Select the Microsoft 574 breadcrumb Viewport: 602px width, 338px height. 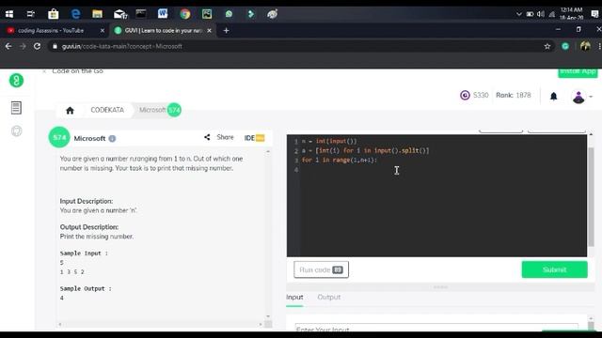tap(160, 110)
